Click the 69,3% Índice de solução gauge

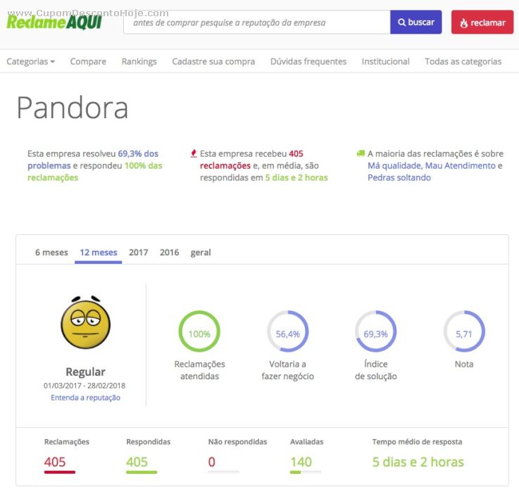pos(375,331)
